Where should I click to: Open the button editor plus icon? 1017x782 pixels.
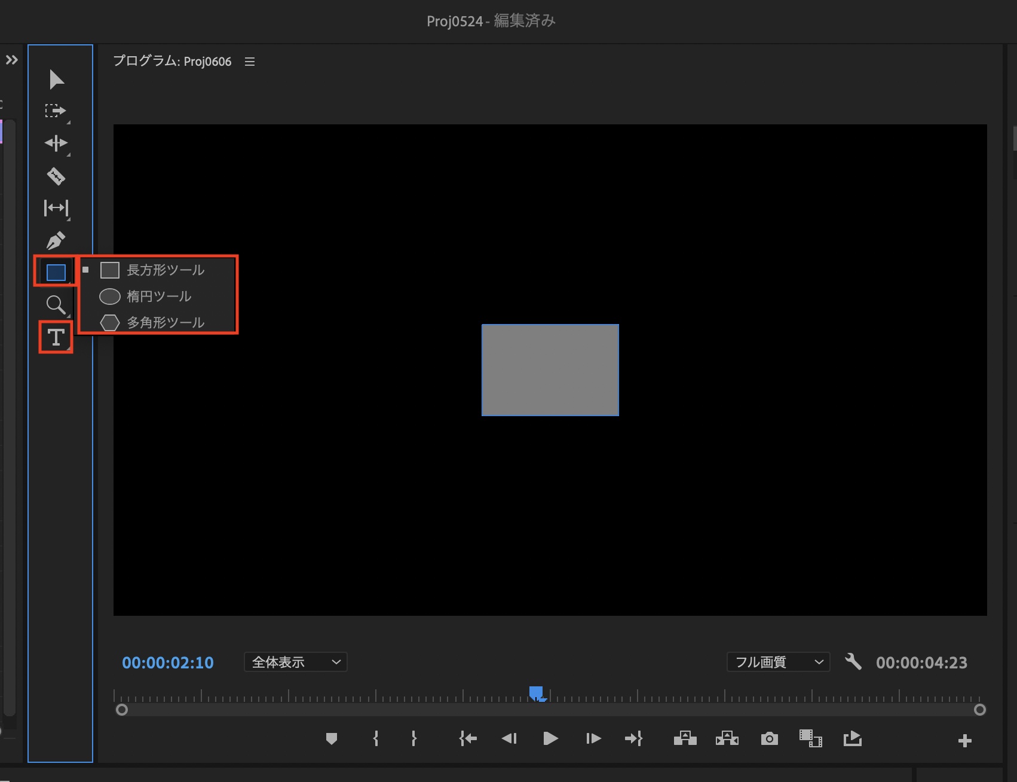(x=964, y=741)
